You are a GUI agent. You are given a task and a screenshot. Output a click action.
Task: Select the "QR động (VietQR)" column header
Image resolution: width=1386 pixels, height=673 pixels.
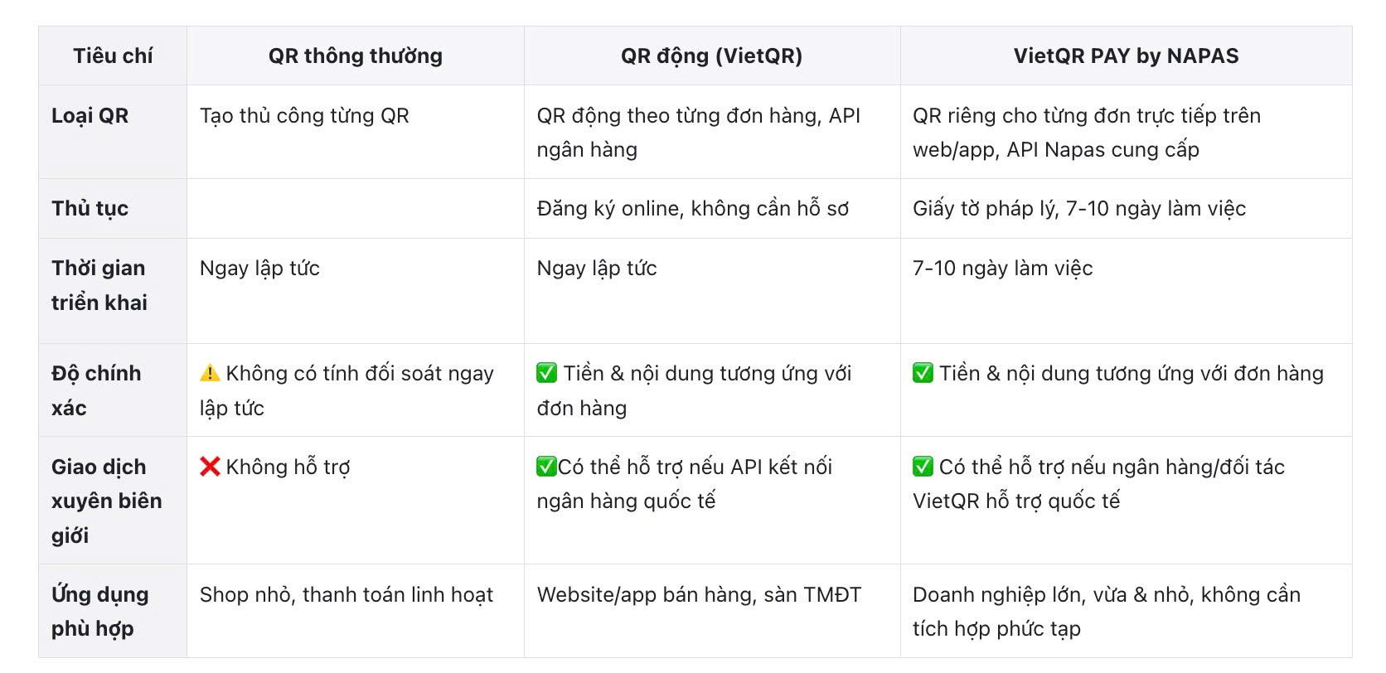point(711,56)
